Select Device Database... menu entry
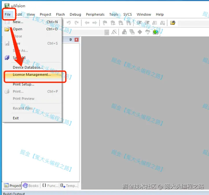This screenshot has height=195, width=209. (32, 67)
